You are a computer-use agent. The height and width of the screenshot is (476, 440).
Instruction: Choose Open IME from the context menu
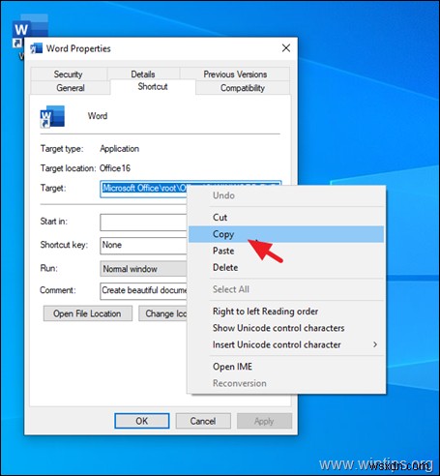(x=286, y=367)
